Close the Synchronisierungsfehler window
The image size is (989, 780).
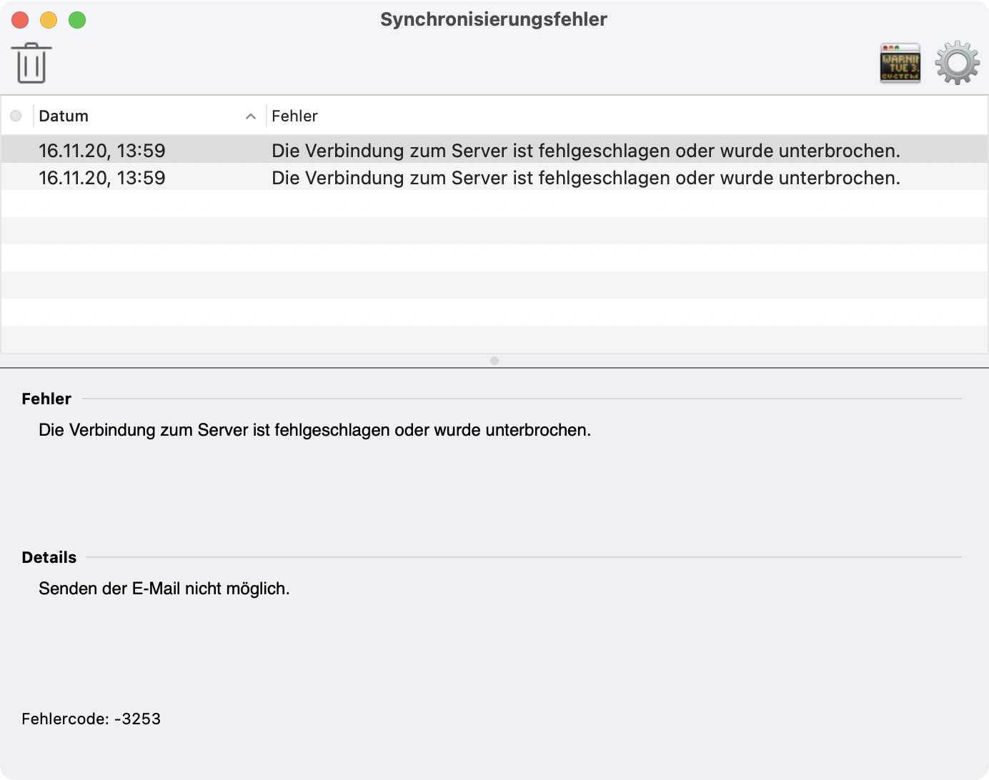point(20,20)
